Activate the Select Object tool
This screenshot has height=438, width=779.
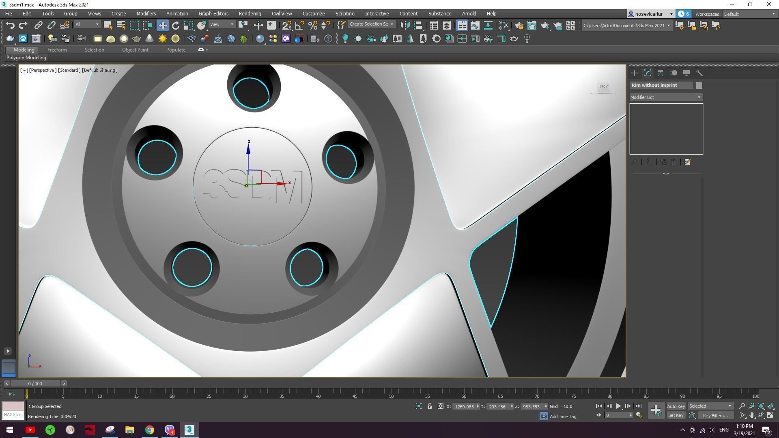[x=108, y=25]
